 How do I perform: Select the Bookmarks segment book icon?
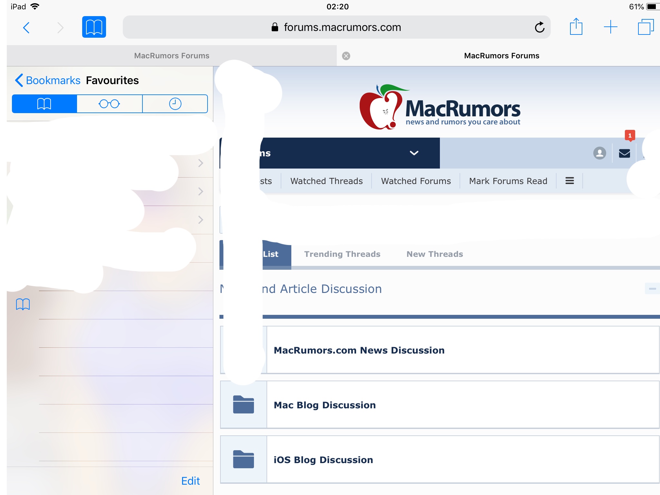point(44,104)
